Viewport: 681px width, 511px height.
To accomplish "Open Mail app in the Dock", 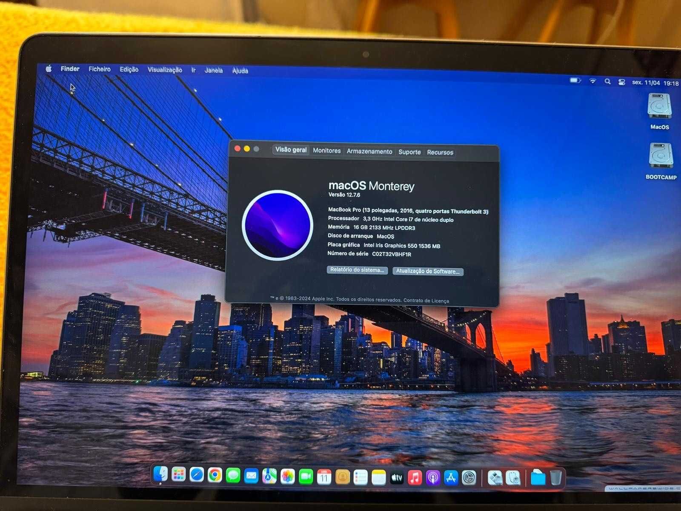I will coord(252,476).
